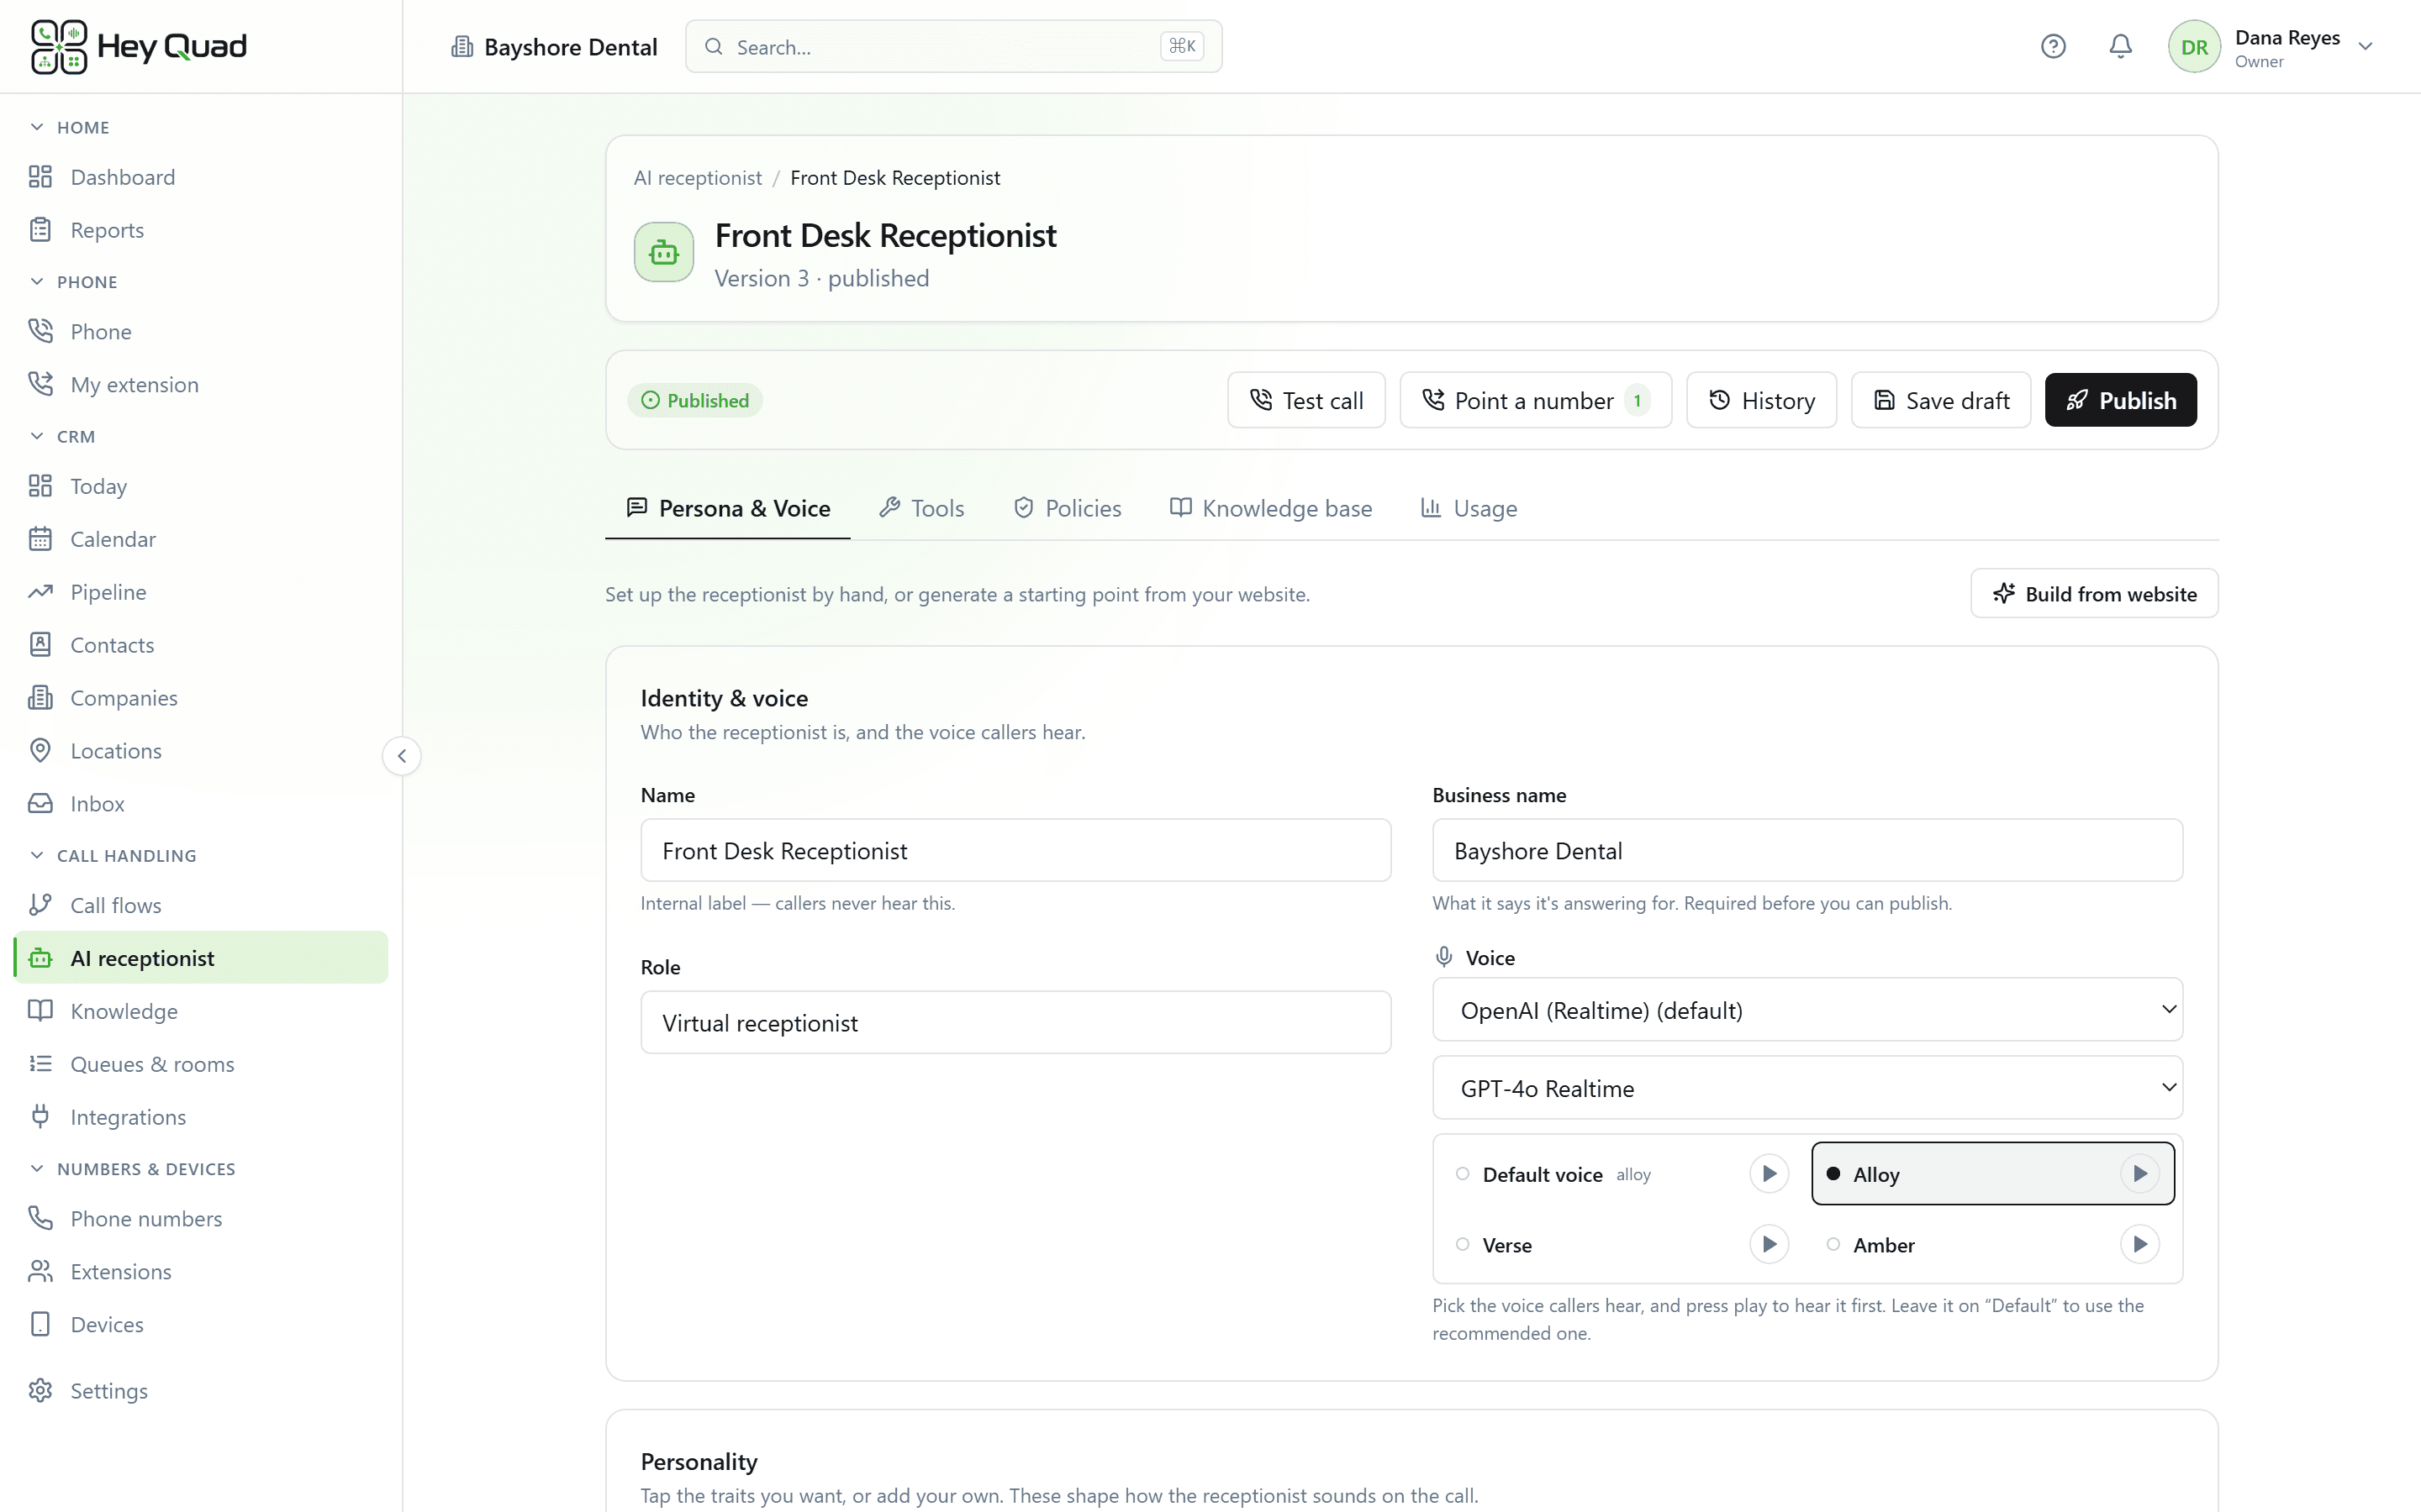Focus the Search field

click(x=953, y=46)
